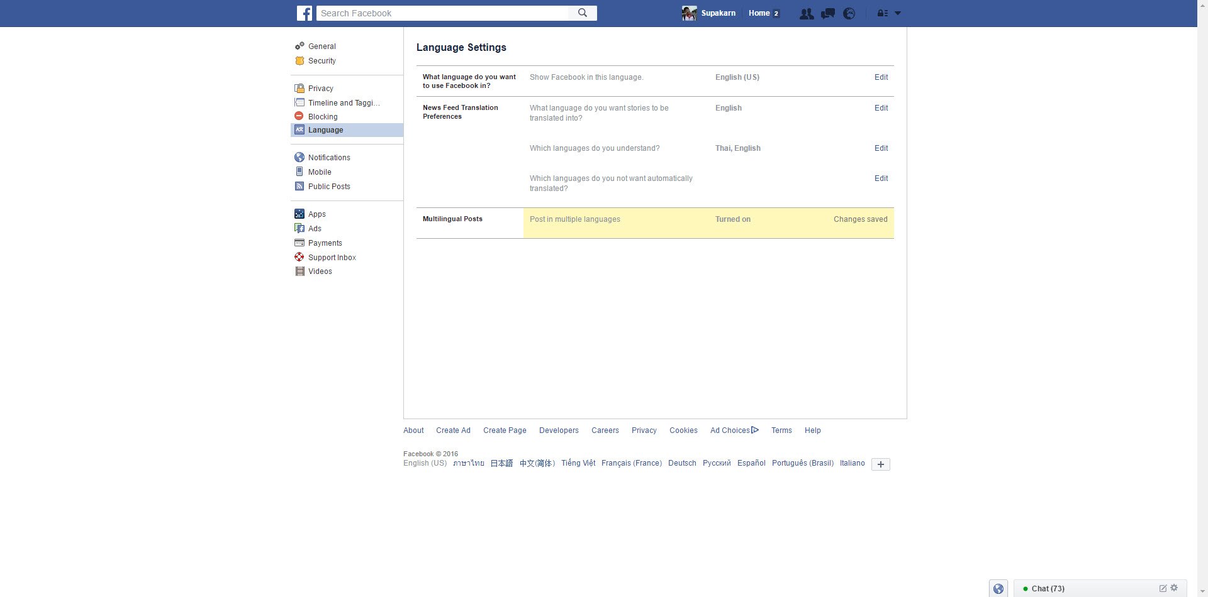Click the Payments card icon
Image resolution: width=1208 pixels, height=597 pixels.
[x=299, y=243]
